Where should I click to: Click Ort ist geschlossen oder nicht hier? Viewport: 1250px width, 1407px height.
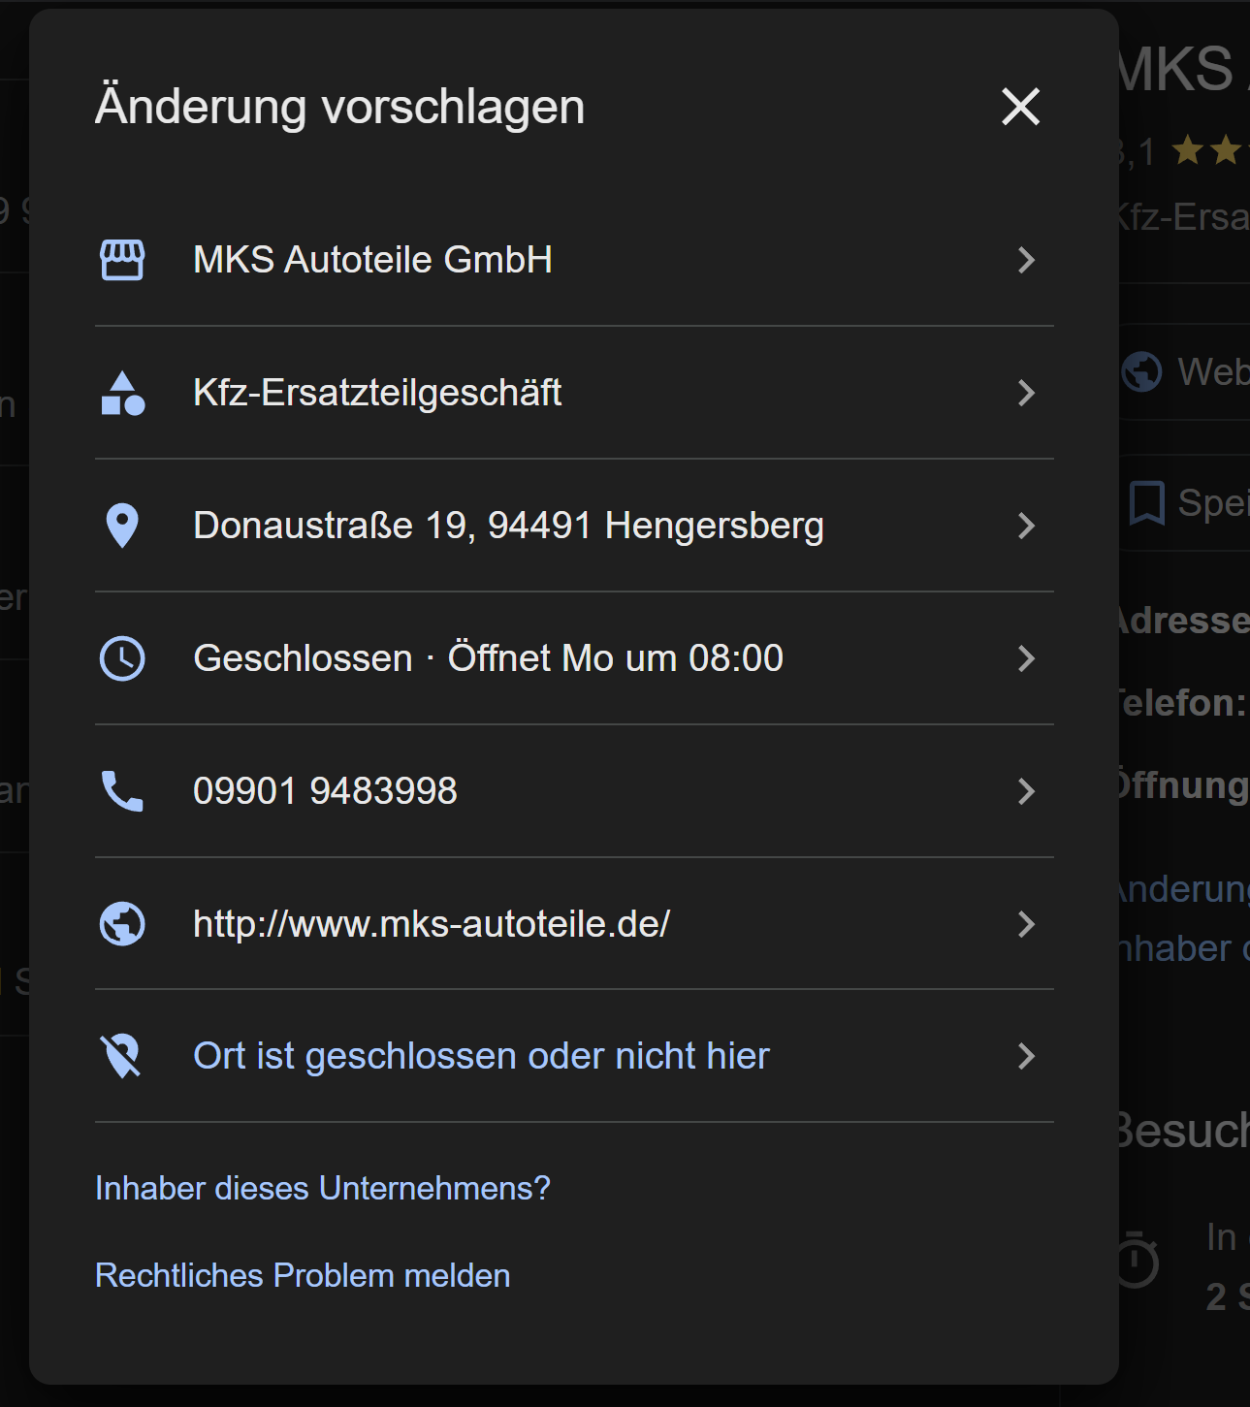click(481, 1056)
